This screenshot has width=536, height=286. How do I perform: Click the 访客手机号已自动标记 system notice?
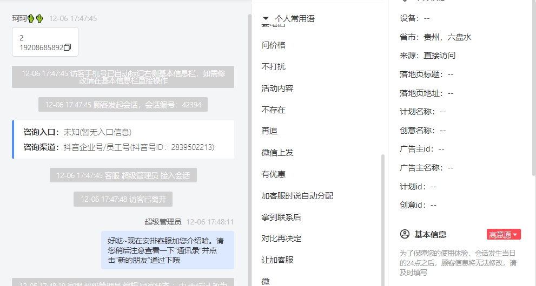pyautogui.click(x=123, y=77)
